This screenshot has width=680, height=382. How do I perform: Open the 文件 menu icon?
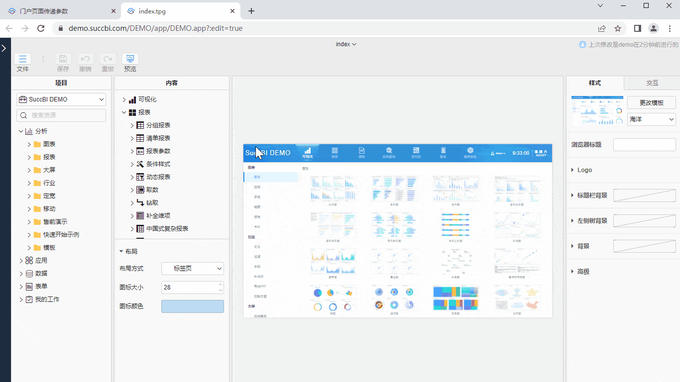(x=22, y=59)
